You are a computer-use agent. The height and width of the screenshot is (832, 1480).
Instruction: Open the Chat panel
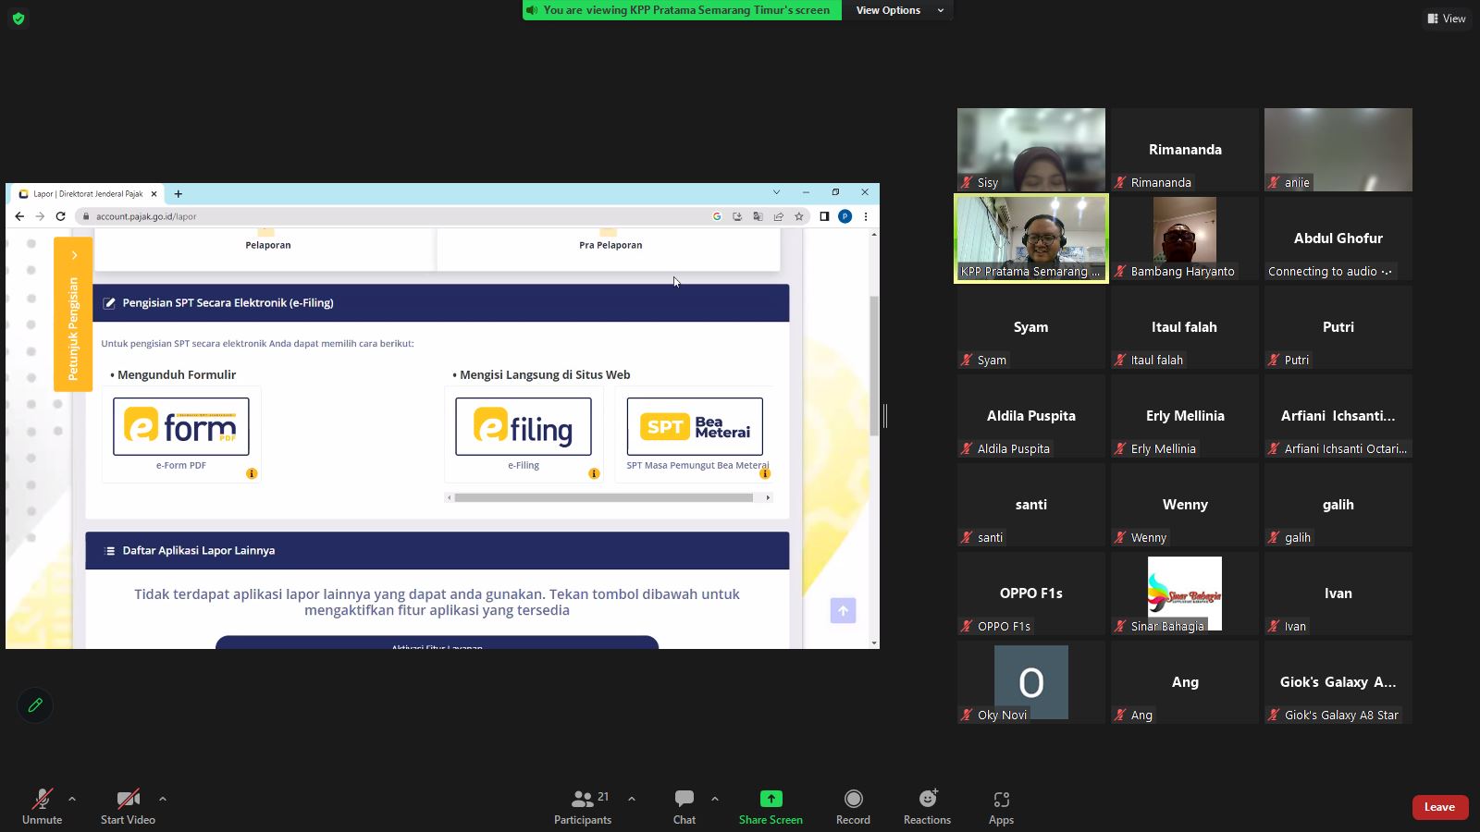[x=684, y=806]
